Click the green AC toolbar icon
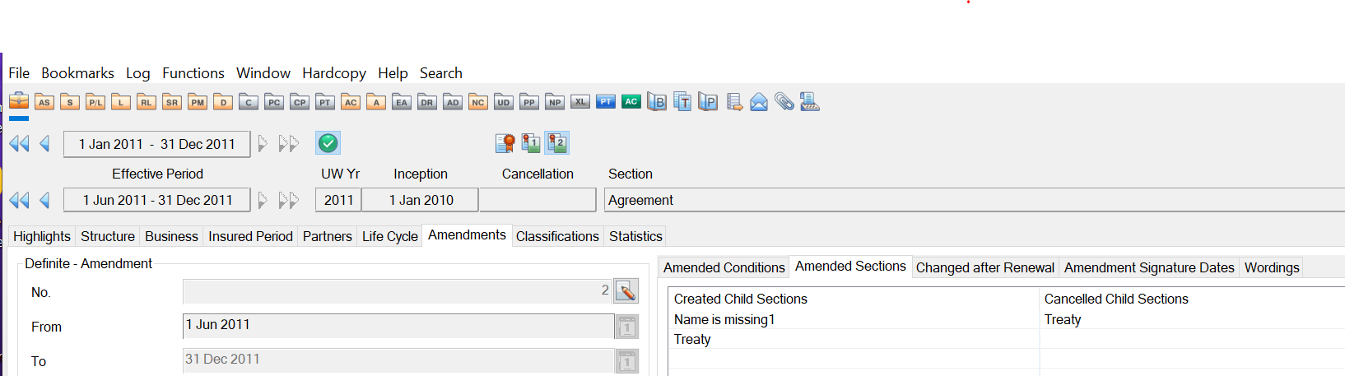The image size is (1345, 376). click(631, 102)
